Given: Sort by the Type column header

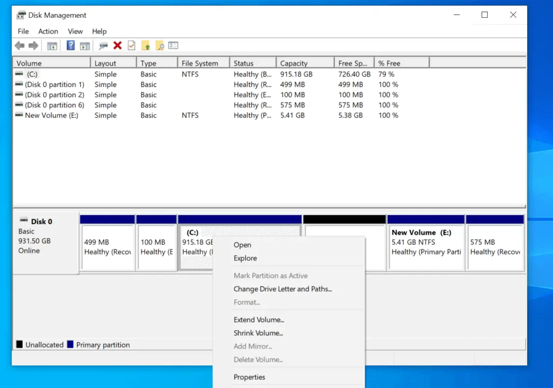Looking at the screenshot, I should pos(157,63).
